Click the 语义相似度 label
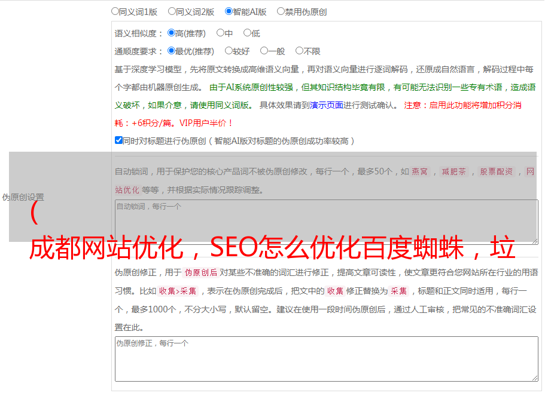The height and width of the screenshot is (393, 545). coord(139,33)
